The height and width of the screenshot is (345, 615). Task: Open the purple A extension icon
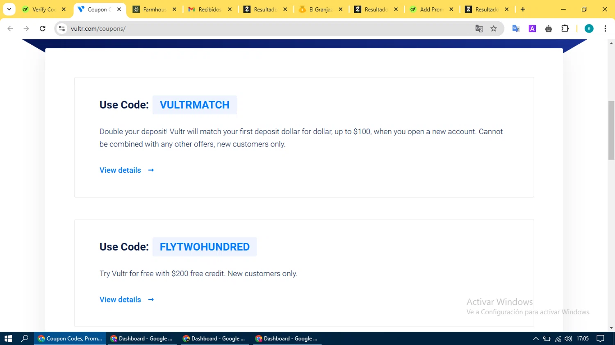532,29
